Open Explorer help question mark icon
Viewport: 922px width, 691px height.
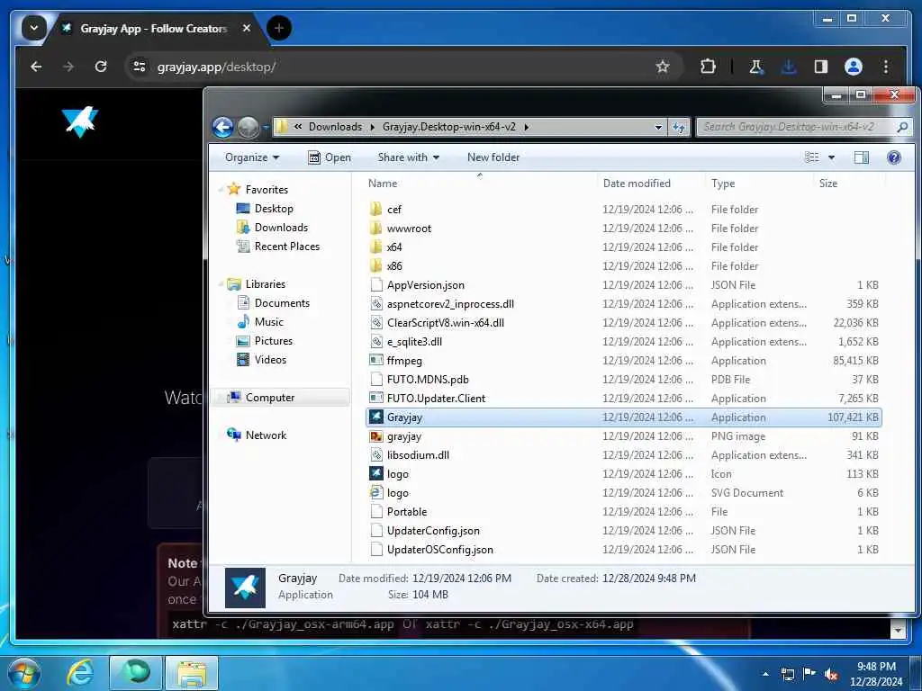894,157
